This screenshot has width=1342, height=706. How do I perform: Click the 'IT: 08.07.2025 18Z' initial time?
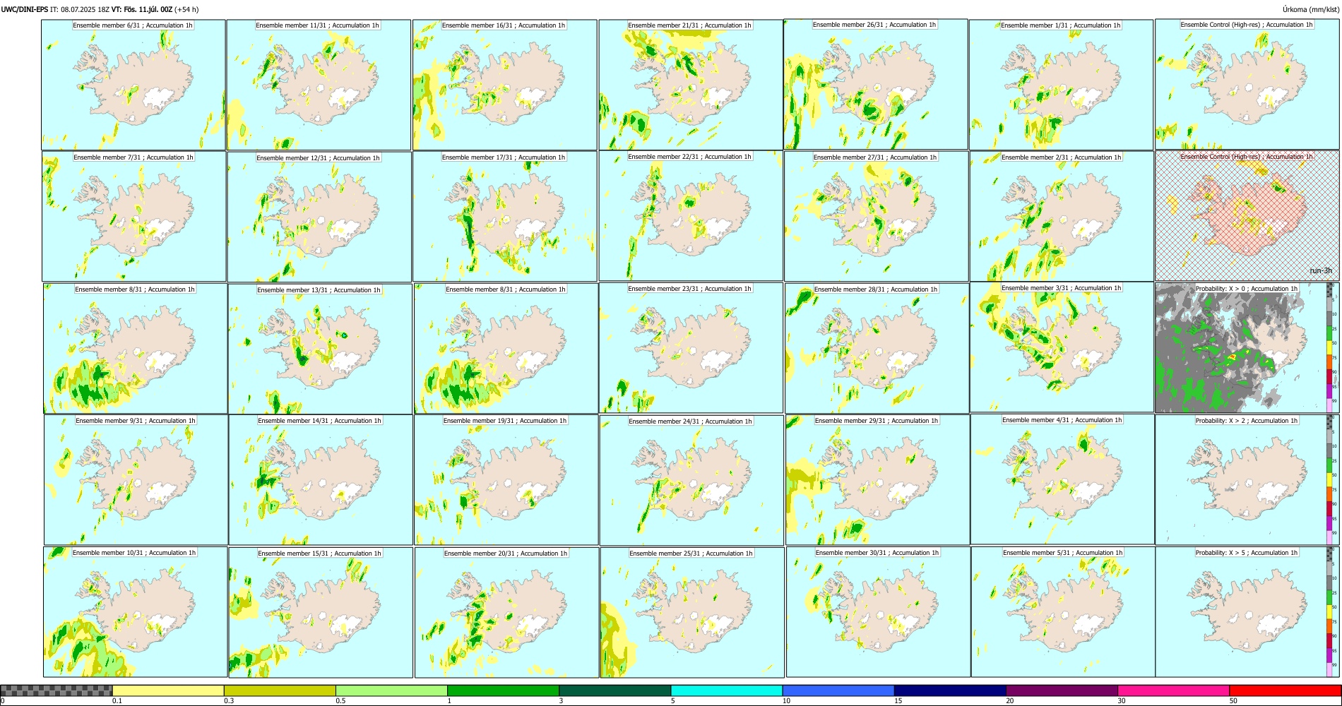click(x=80, y=10)
